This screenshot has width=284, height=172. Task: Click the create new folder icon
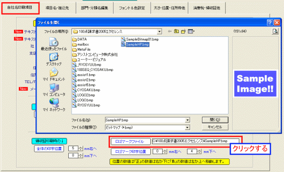183,31
